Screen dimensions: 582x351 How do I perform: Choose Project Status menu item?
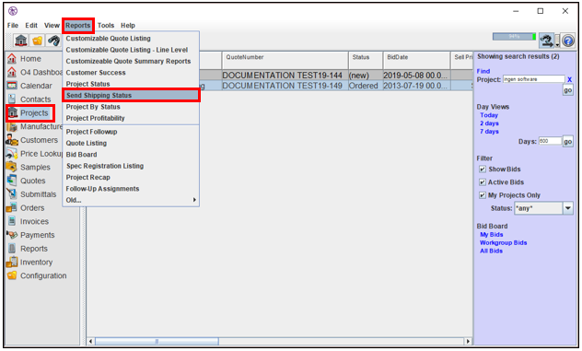[131, 84]
